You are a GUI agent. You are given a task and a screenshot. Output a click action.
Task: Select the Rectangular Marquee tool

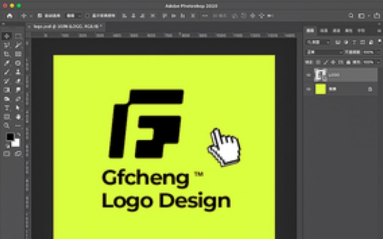(18, 36)
